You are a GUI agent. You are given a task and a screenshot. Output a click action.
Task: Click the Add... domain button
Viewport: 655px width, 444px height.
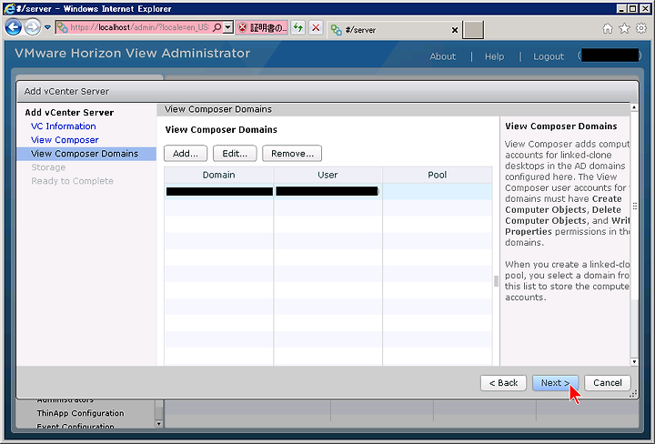(x=186, y=154)
